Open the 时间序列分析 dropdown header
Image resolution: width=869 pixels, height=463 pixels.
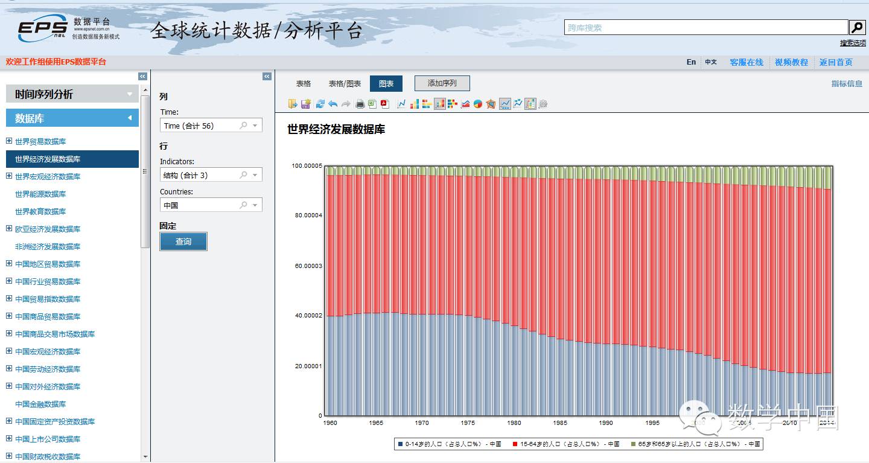pos(72,94)
